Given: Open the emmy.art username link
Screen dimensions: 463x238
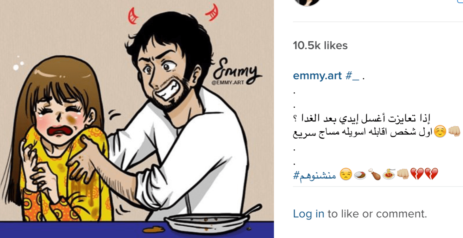Looking at the screenshot, I should click(317, 76).
